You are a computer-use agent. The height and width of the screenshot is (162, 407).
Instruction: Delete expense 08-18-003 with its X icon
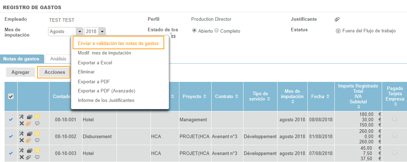click(x=21, y=157)
